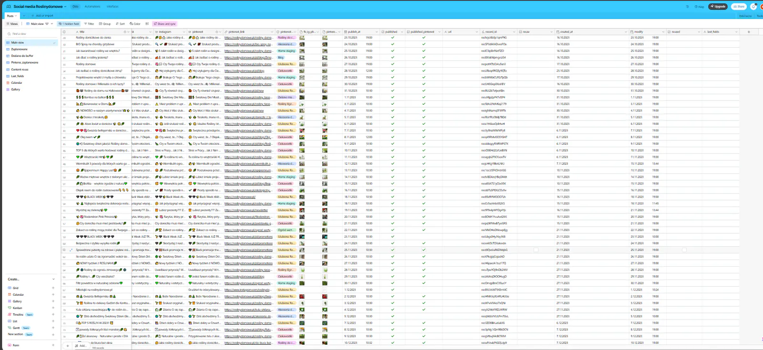Click the Group records icon
The image size is (763, 350).
(105, 24)
